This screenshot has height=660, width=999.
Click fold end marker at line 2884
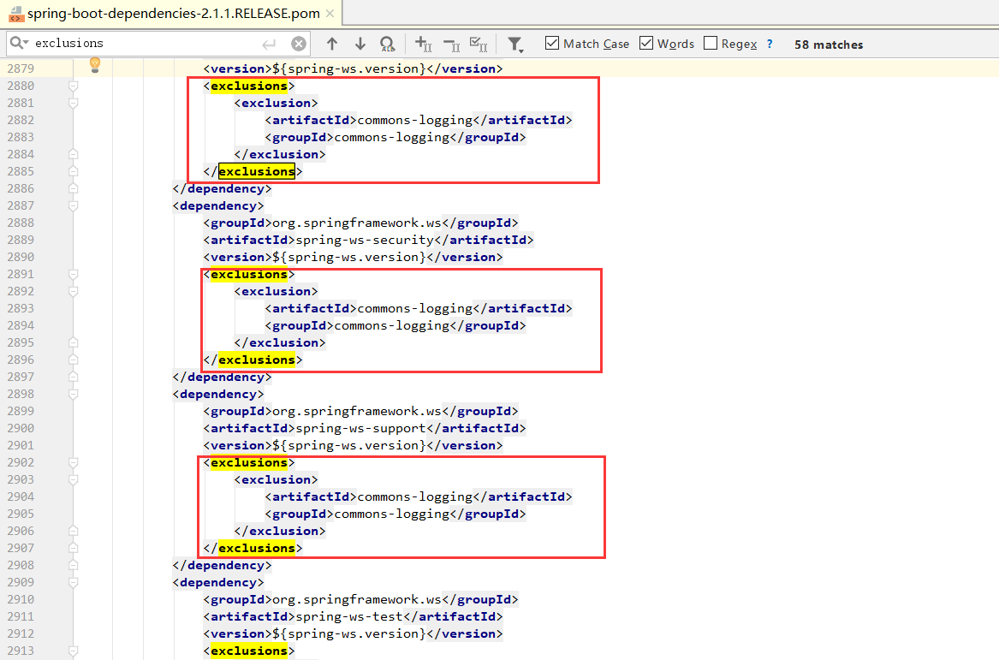point(74,154)
